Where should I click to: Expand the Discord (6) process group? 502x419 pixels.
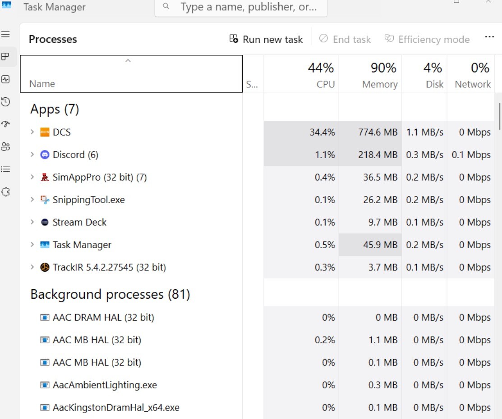pyautogui.click(x=32, y=155)
